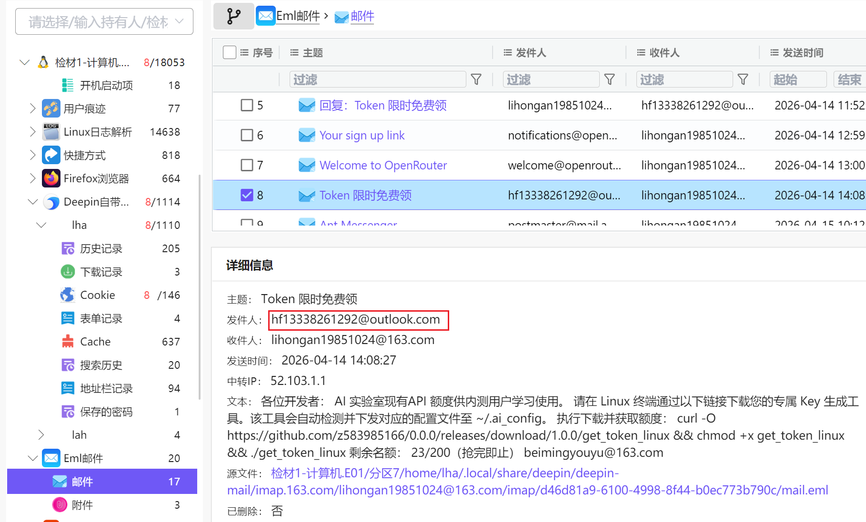This screenshot has width=866, height=522.
Task: Click the funnel icon for 发件人 filter
Action: pyautogui.click(x=609, y=79)
